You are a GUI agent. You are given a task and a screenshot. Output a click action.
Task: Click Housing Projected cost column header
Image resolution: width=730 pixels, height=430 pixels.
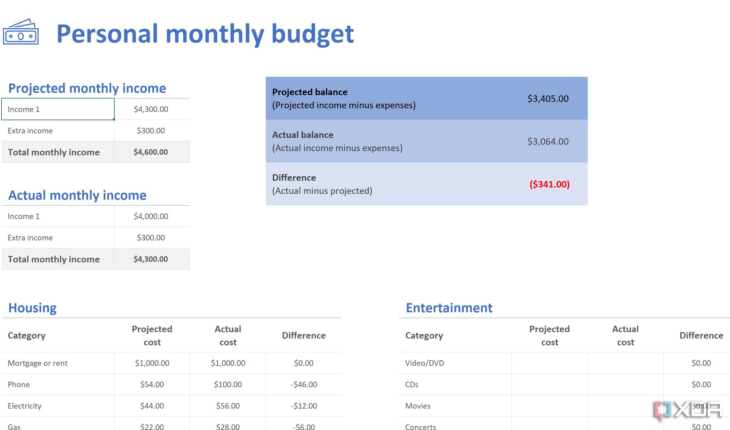click(152, 335)
